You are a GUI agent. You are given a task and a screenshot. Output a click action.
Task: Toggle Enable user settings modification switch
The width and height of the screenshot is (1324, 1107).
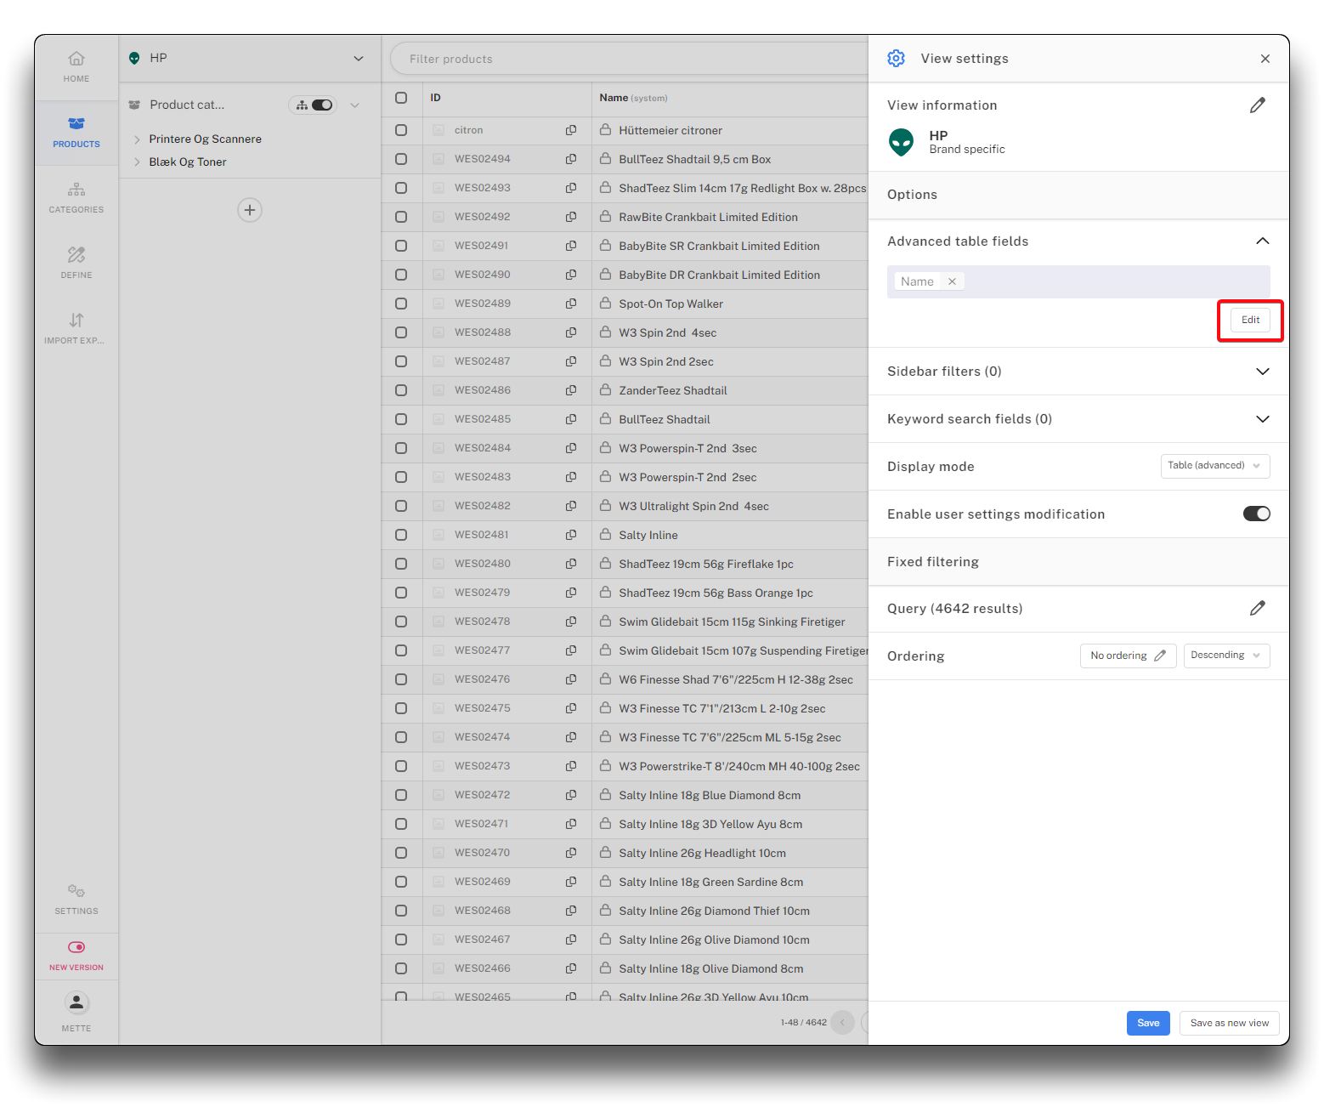click(x=1256, y=514)
